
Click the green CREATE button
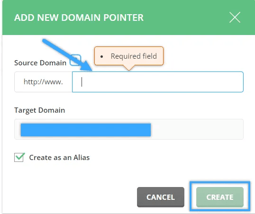coord(220,197)
